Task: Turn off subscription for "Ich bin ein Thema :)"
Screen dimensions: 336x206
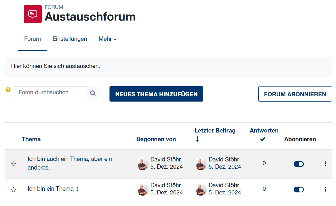Action: pyautogui.click(x=299, y=190)
